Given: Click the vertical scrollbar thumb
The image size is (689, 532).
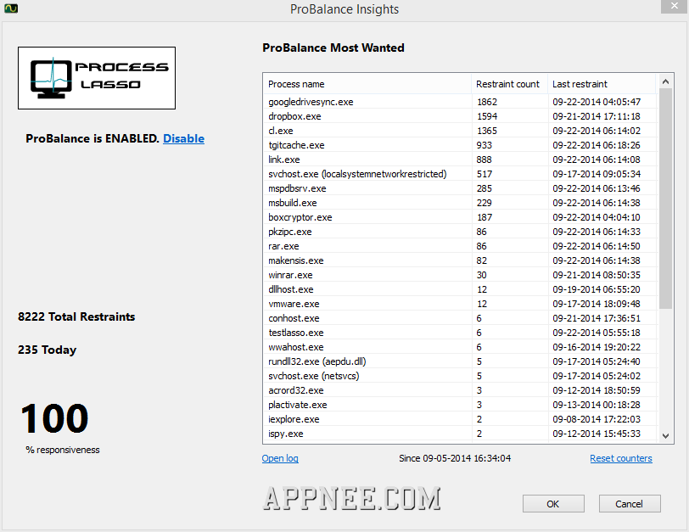Looking at the screenshot, I should click(665, 199).
